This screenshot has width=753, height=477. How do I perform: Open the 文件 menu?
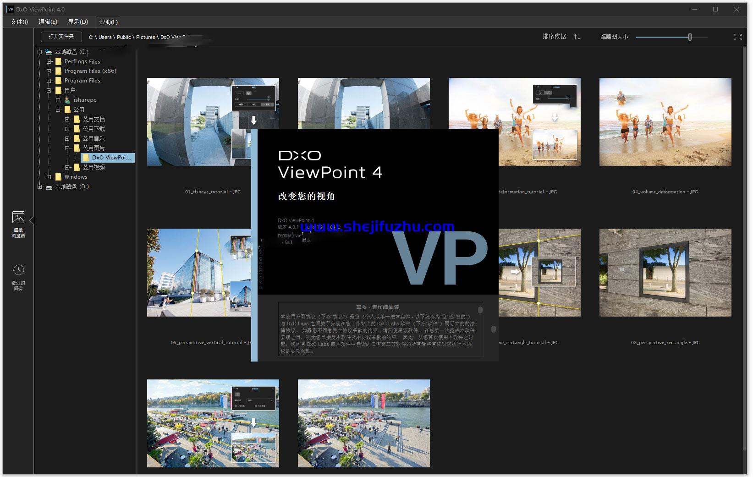point(19,22)
